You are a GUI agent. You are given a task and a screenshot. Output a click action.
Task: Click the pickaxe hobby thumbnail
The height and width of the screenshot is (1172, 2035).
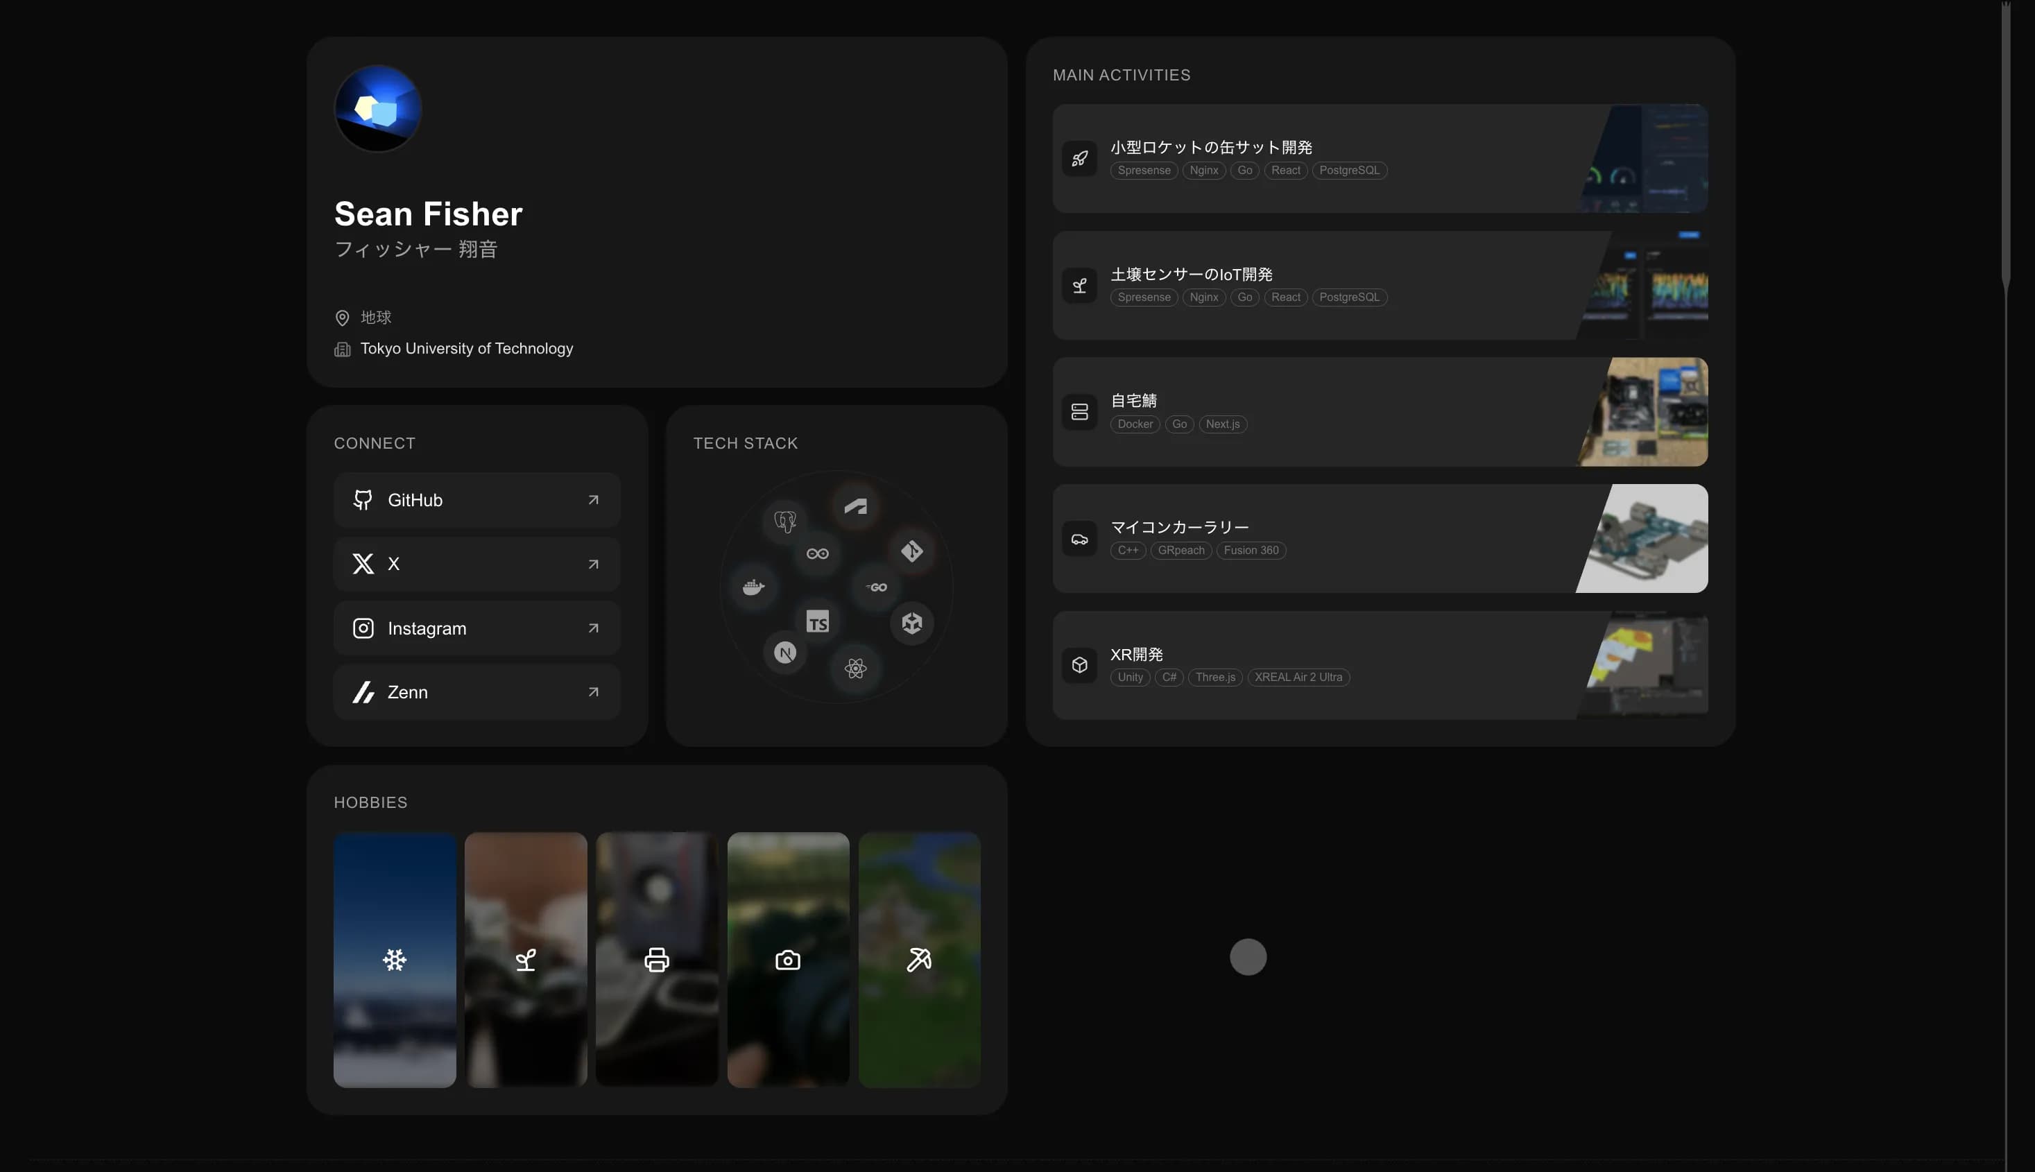coord(919,960)
